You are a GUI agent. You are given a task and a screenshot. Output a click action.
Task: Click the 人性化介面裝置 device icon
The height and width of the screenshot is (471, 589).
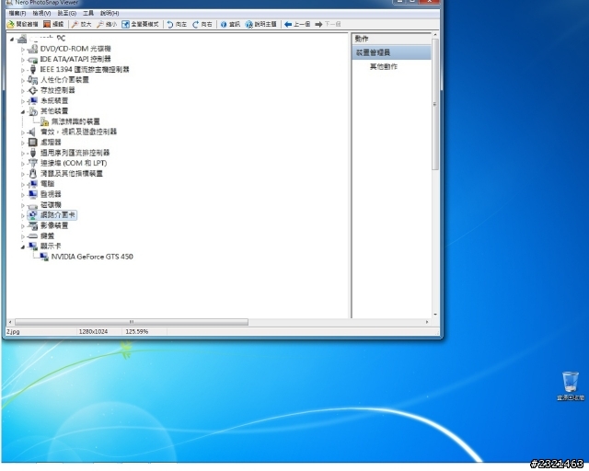33,80
